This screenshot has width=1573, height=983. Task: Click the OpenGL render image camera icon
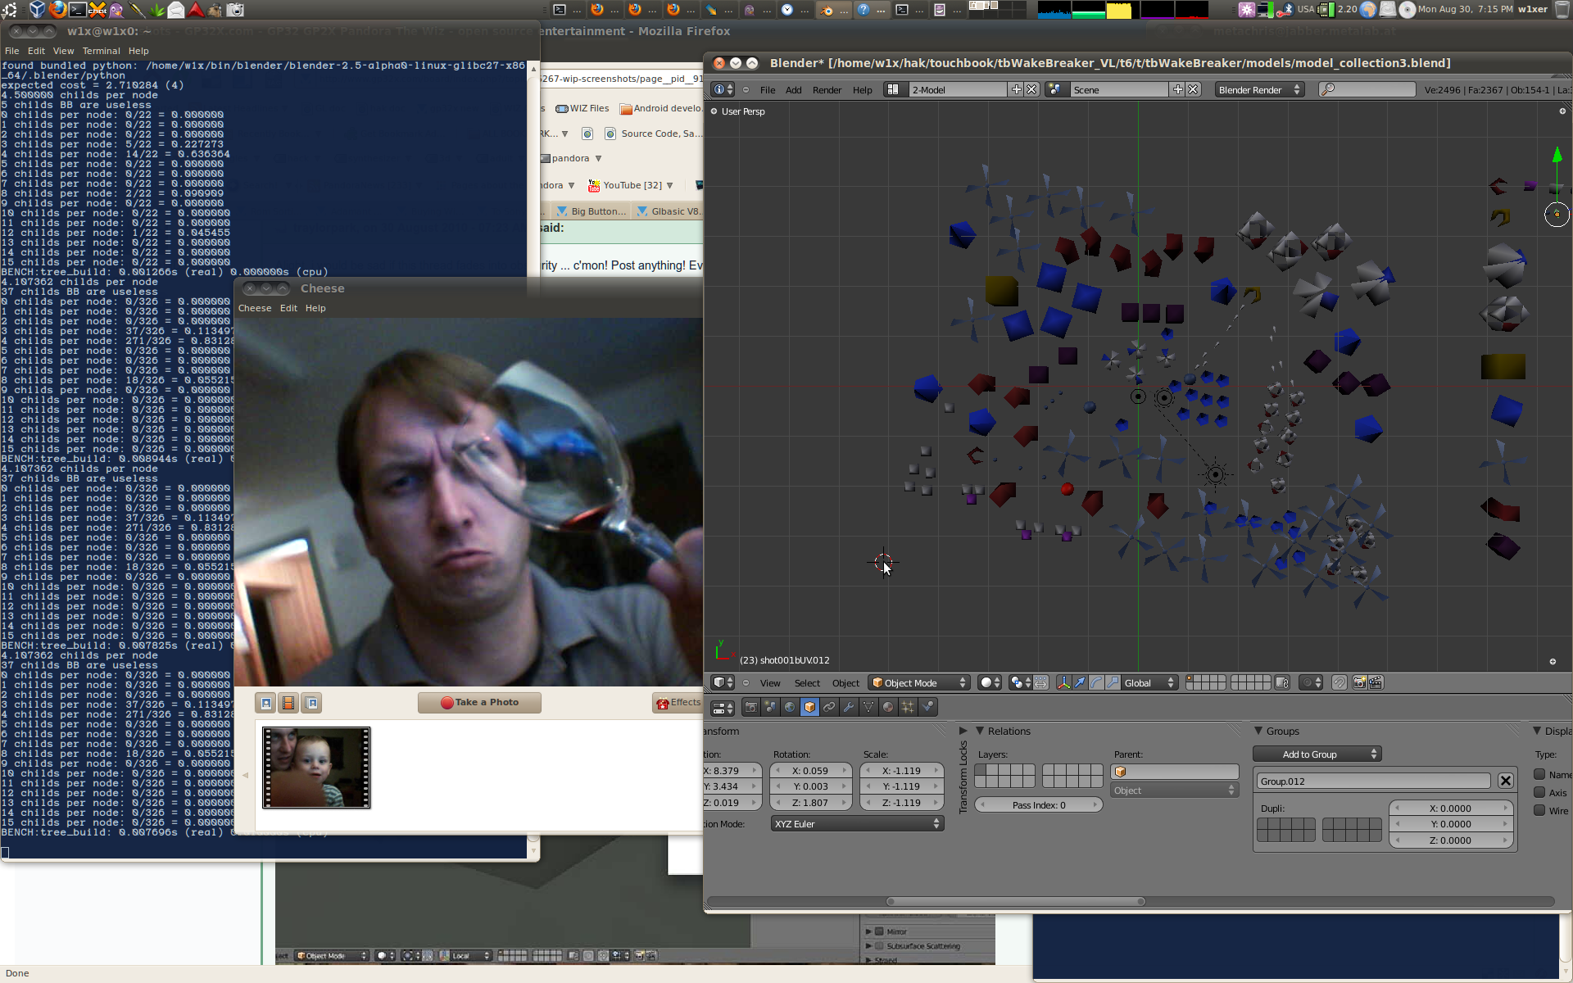coord(1359,682)
